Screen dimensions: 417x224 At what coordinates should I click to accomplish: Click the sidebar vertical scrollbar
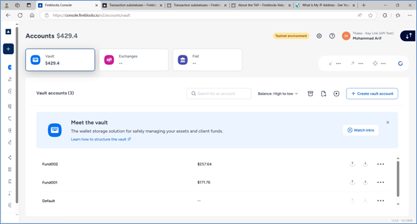(17, 114)
